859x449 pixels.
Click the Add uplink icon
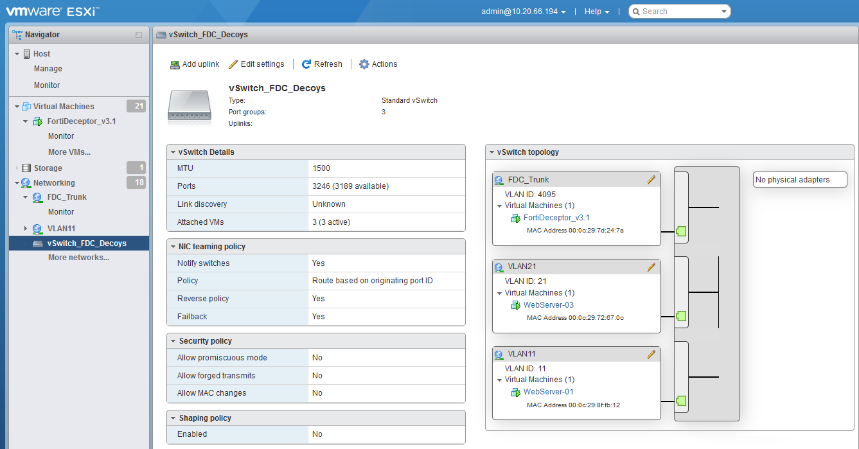173,64
